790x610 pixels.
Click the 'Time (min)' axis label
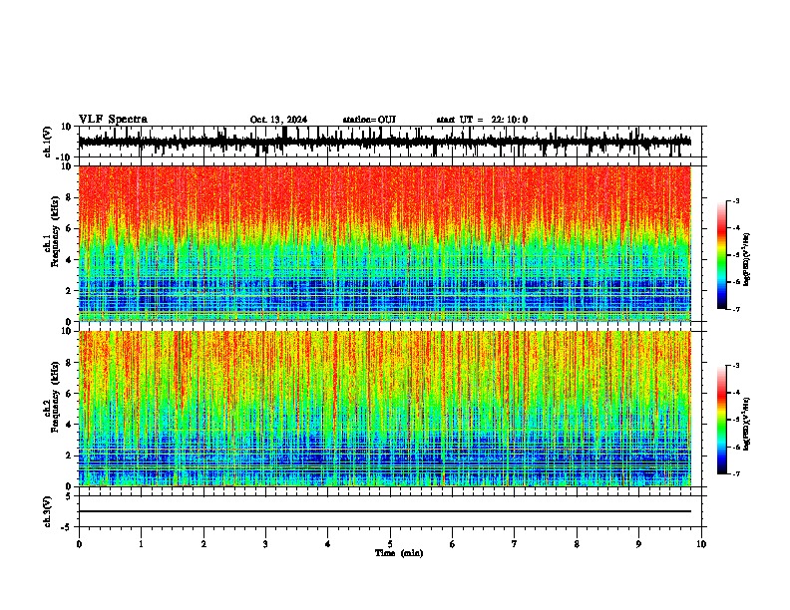tap(399, 553)
